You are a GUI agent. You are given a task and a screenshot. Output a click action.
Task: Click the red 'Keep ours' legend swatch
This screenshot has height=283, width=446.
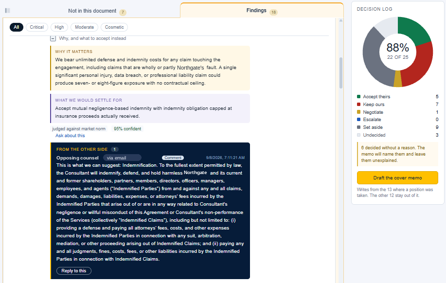[358, 105]
